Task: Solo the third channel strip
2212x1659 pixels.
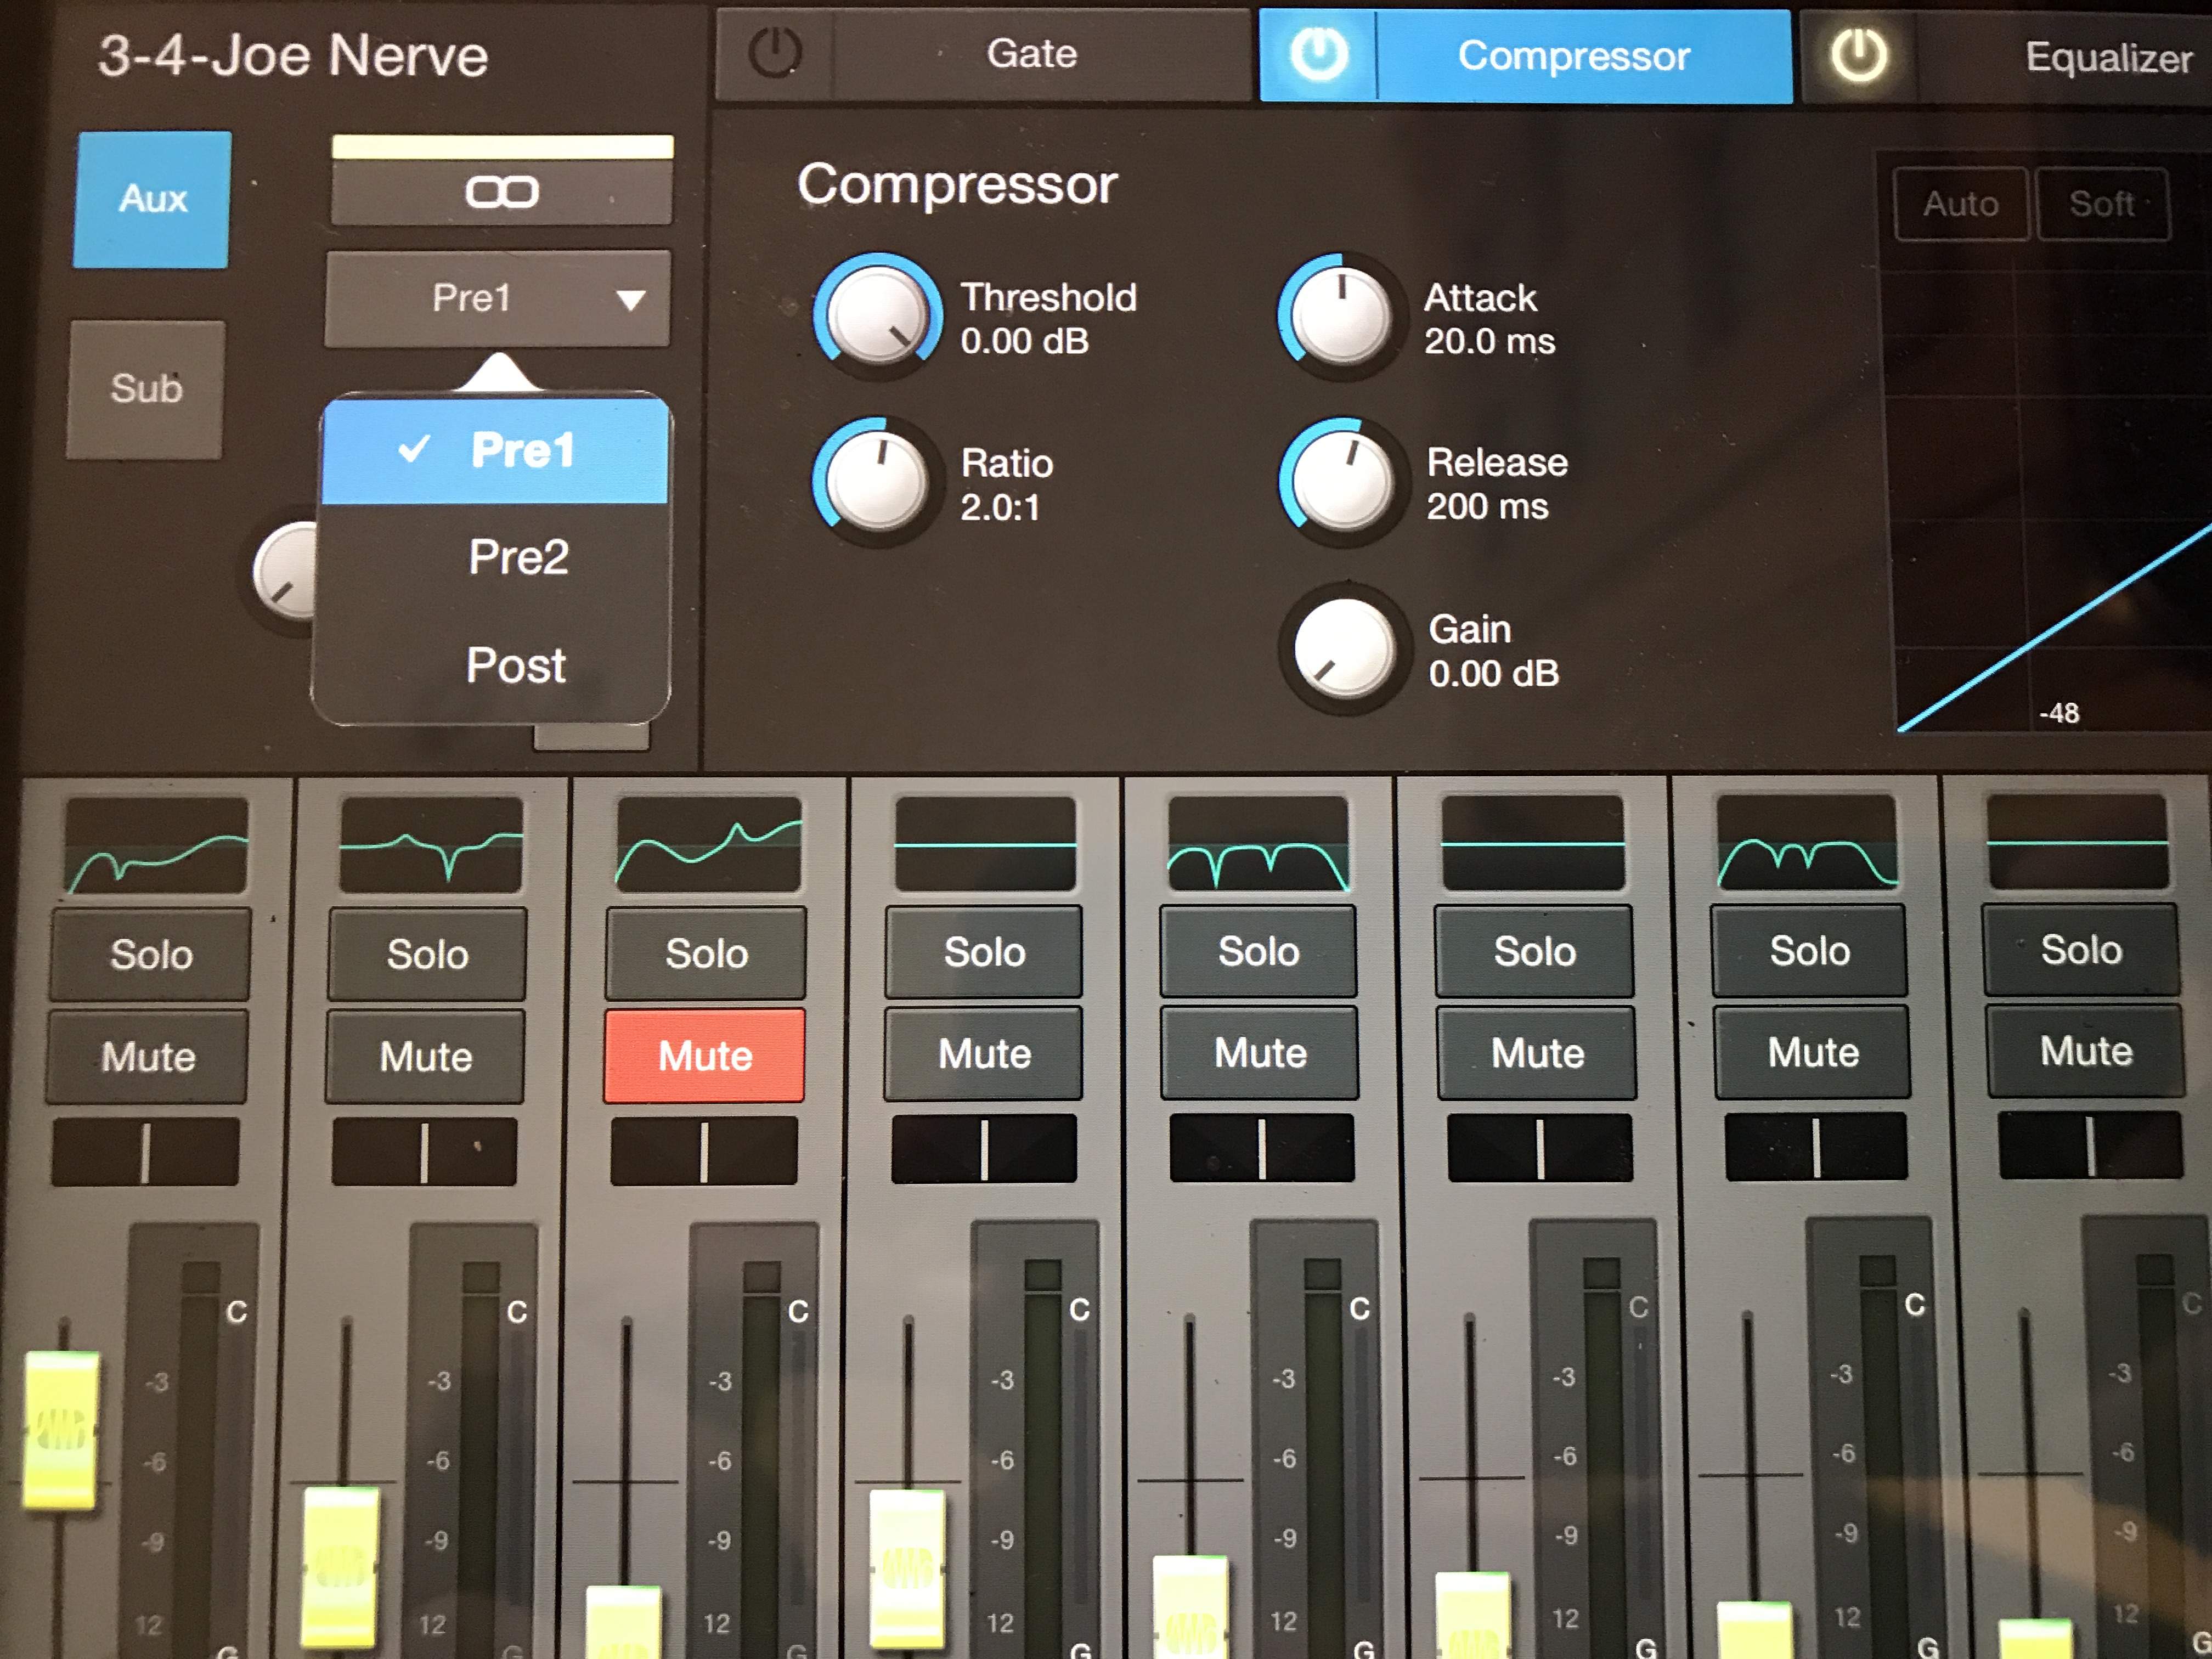Action: pos(706,953)
